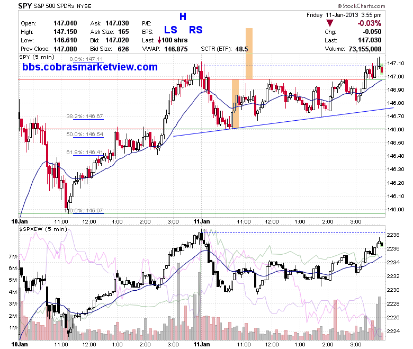Click the Fibonacci label '50.0%: 146.54'

point(85,134)
